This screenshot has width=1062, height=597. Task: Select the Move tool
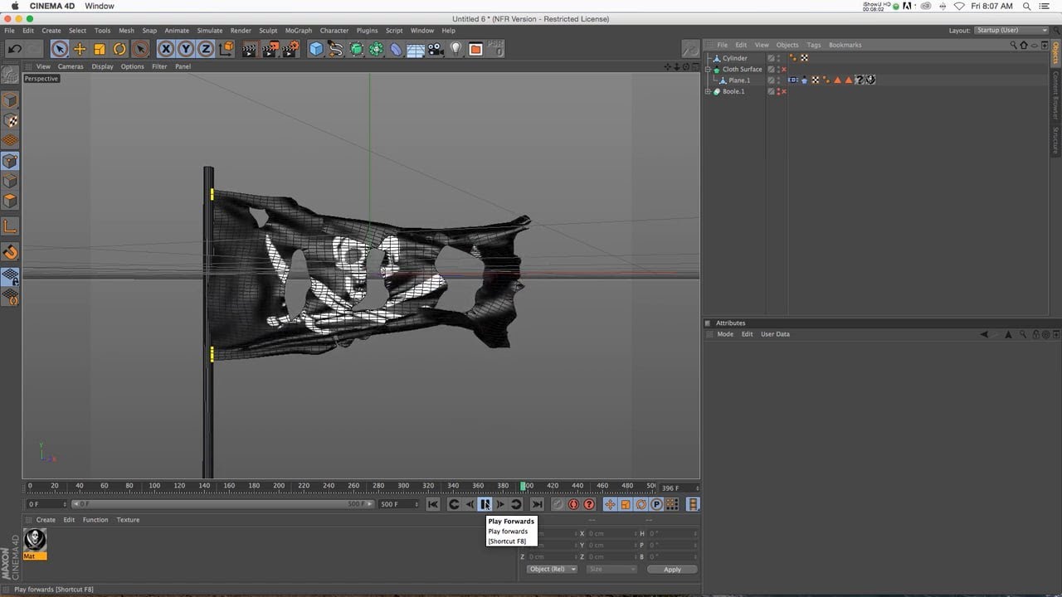pyautogui.click(x=80, y=49)
